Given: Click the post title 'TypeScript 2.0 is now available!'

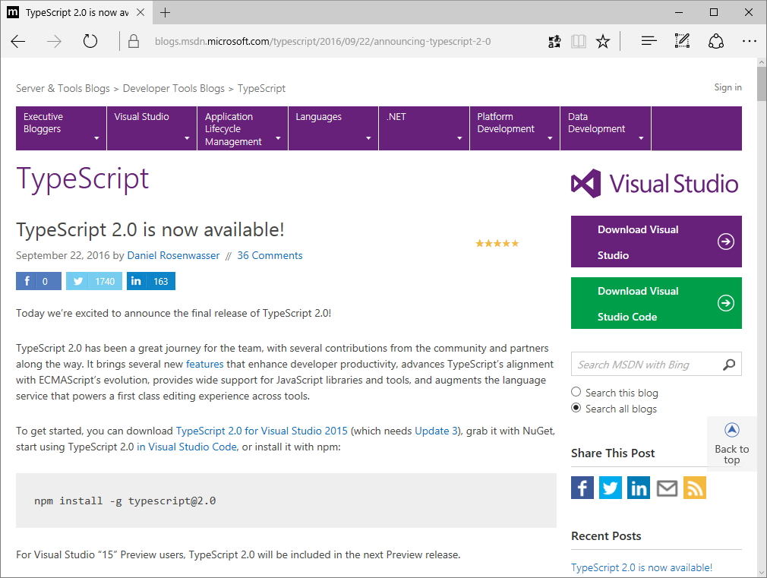Looking at the screenshot, I should click(x=150, y=229).
